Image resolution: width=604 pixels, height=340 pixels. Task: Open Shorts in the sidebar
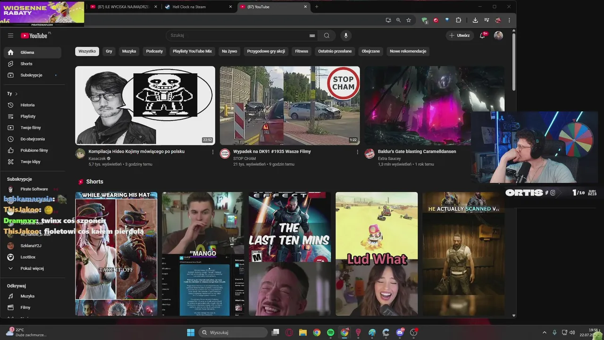click(32, 64)
